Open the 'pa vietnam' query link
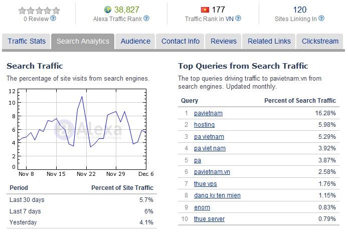This screenshot has height=234, width=348. tap(209, 137)
